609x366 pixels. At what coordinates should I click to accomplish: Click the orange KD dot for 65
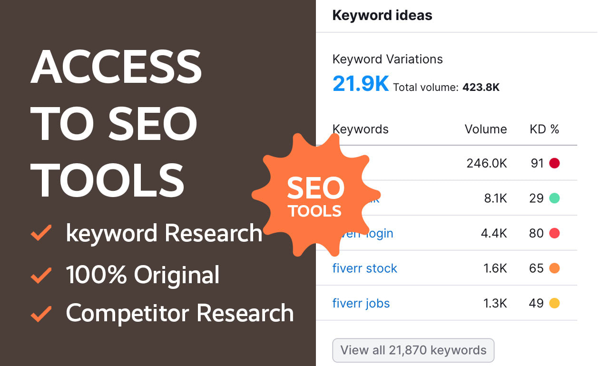(554, 268)
